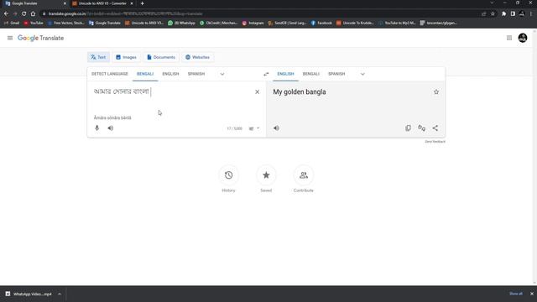Switch to Documents translation mode
The image size is (537, 302).
161,57
